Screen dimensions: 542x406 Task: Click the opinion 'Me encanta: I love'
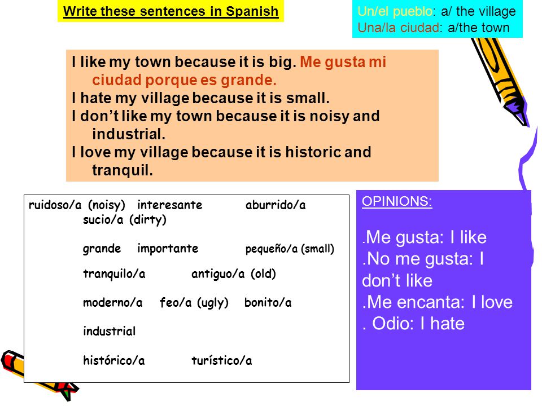point(437,302)
